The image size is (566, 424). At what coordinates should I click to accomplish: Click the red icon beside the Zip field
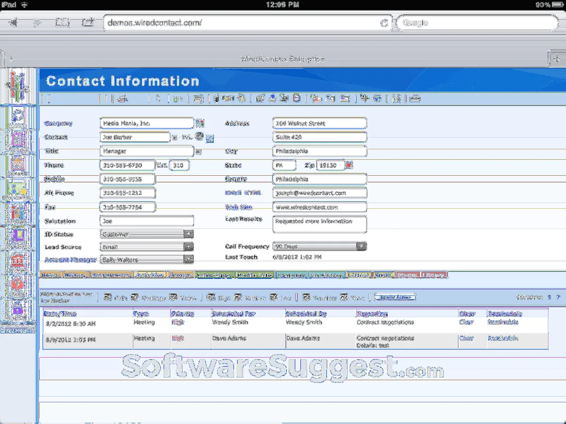click(x=349, y=165)
